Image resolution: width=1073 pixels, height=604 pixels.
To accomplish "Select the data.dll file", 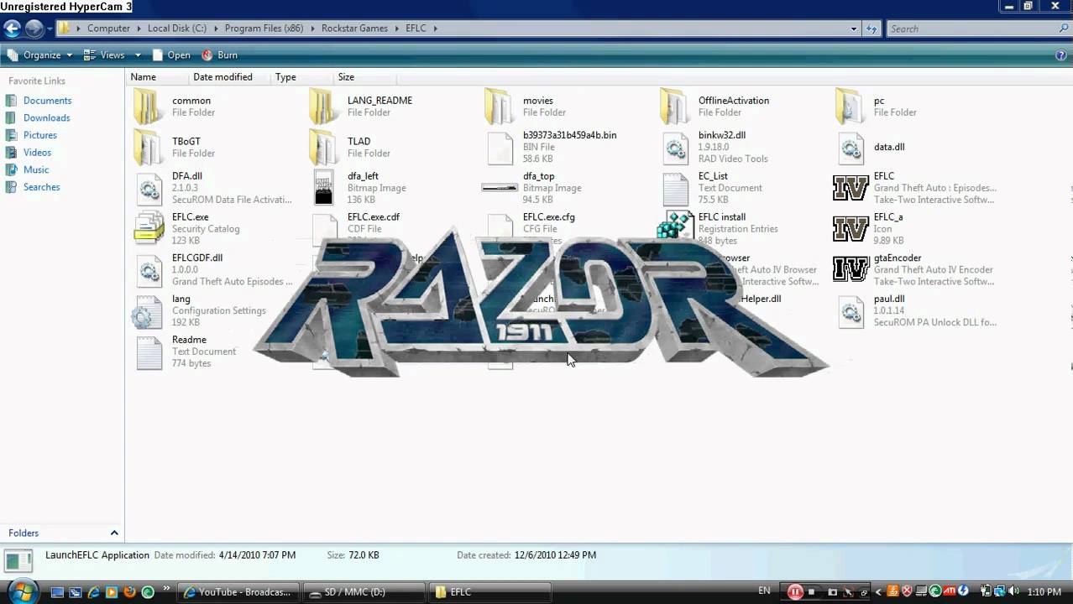I will (870, 148).
